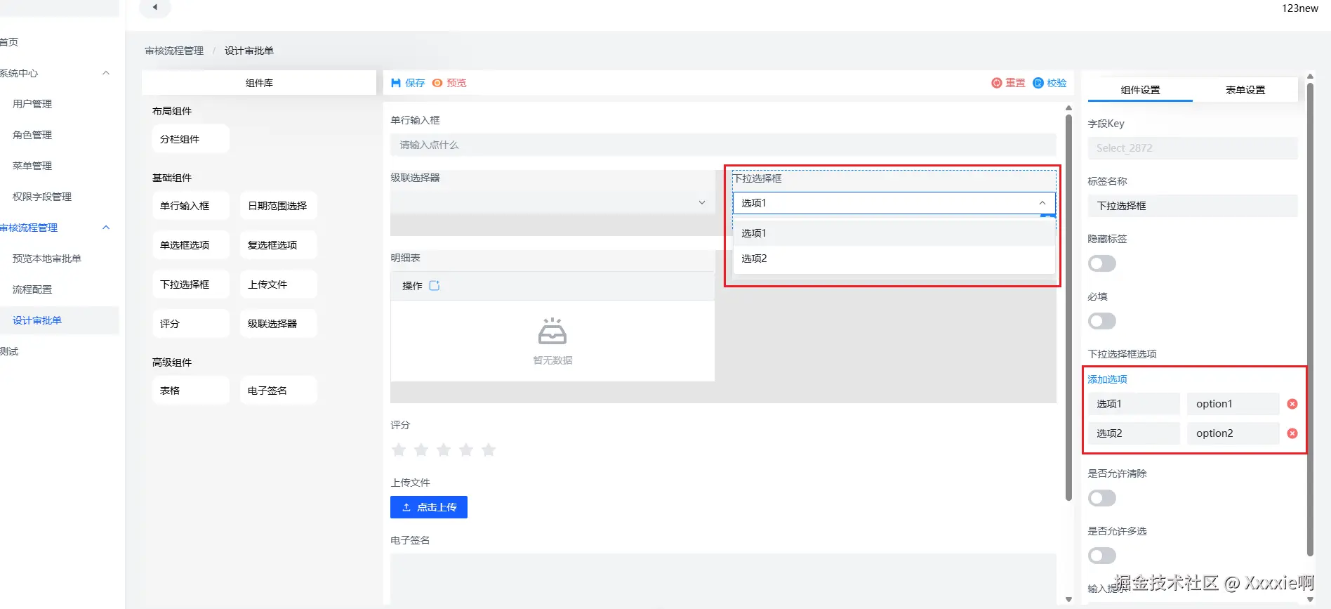The height and width of the screenshot is (609, 1331).
Task: Open 权限字段管理 in the sidebar
Action: tap(42, 197)
